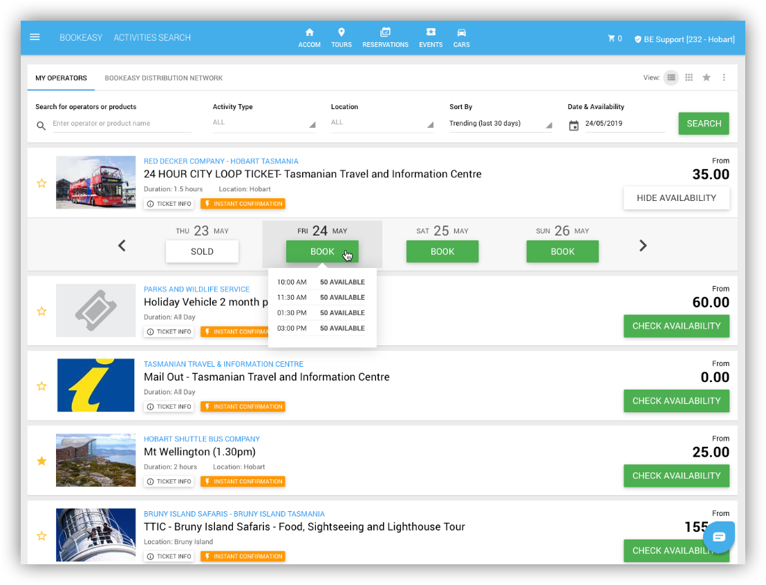The width and height of the screenshot is (766, 585).
Task: Expand the Location dropdown
Action: pos(382,123)
